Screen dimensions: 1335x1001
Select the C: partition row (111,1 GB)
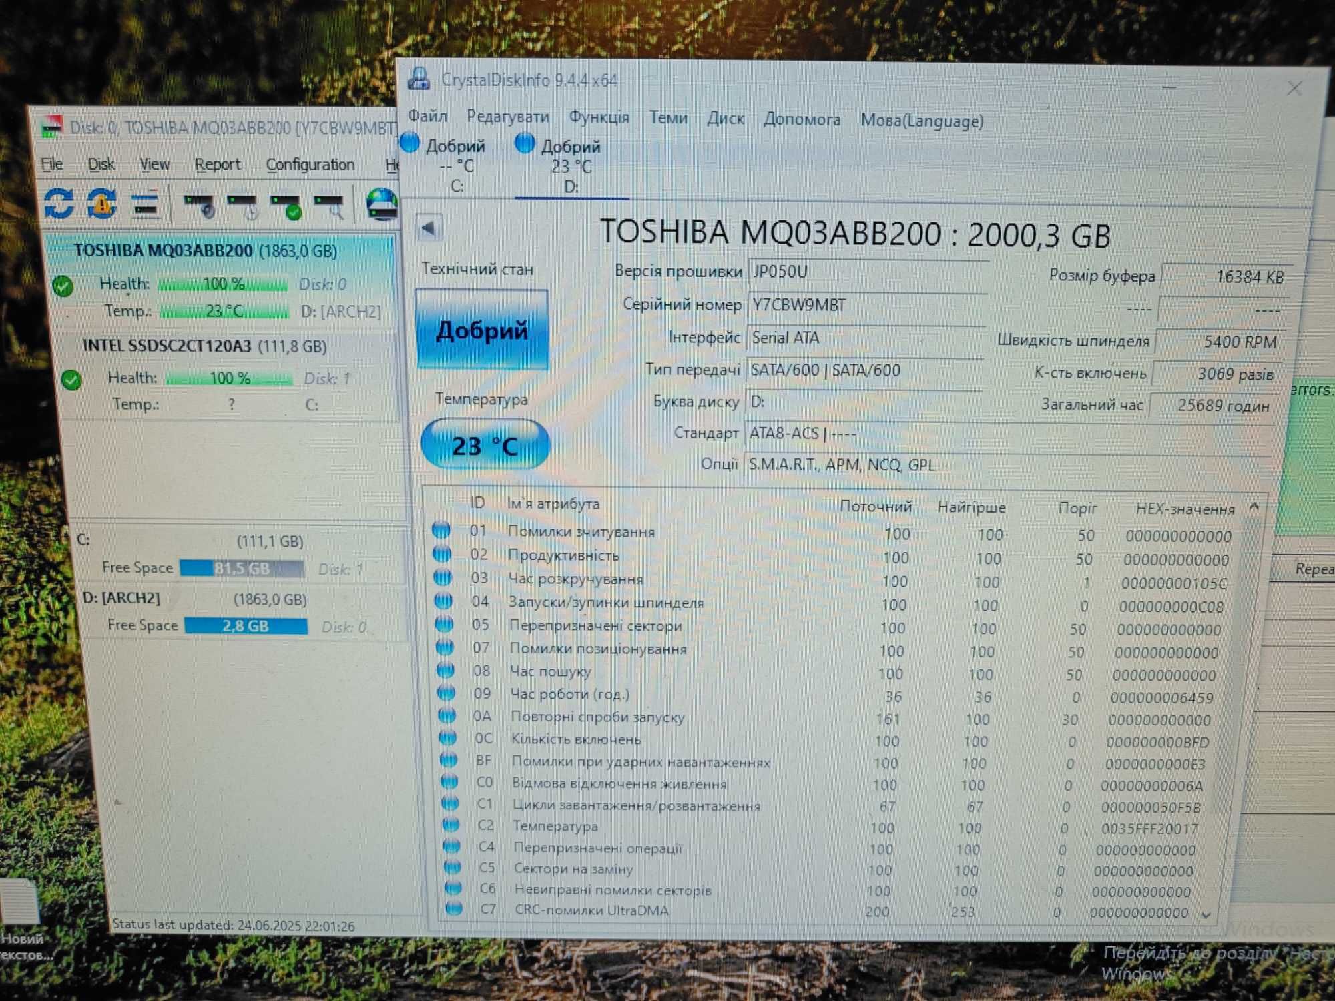point(240,555)
